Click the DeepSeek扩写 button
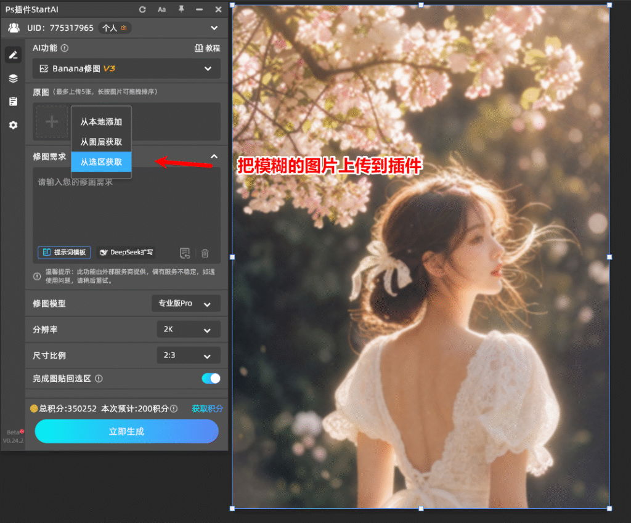Screen dimensions: 631x523 click(126, 252)
